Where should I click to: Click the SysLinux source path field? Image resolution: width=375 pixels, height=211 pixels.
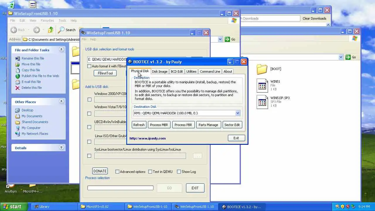click(x=140, y=156)
